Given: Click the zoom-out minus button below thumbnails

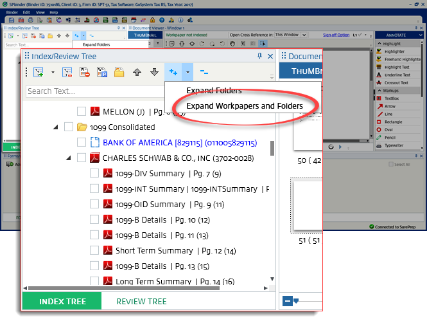Looking at the screenshot, I should [x=287, y=301].
